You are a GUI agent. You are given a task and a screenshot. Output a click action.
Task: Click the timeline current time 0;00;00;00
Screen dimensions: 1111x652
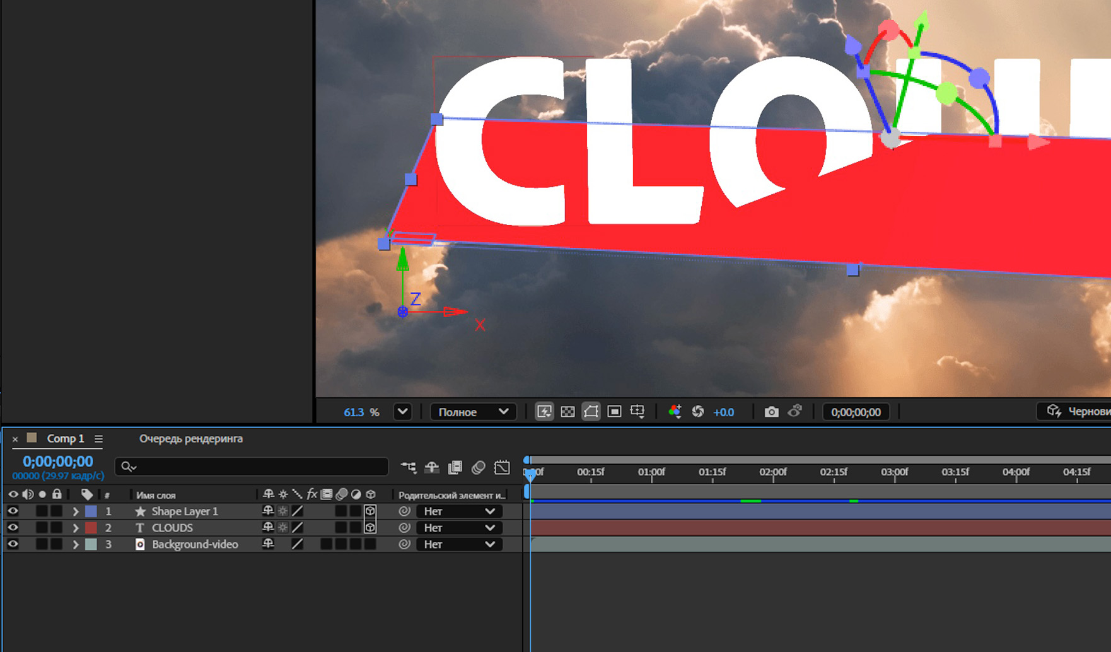coord(57,462)
